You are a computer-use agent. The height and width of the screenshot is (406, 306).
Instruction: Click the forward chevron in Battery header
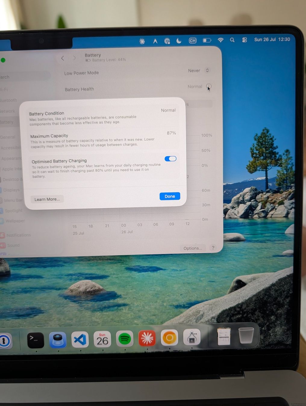pos(74,58)
